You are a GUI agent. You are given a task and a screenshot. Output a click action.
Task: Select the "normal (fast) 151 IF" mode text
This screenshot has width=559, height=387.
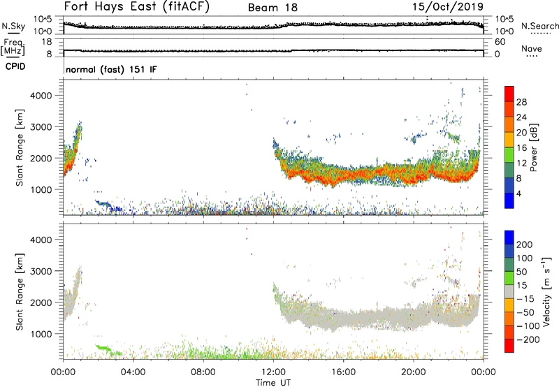coord(111,69)
